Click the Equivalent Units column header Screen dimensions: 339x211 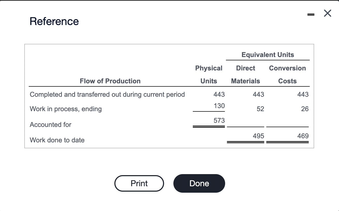(268, 55)
